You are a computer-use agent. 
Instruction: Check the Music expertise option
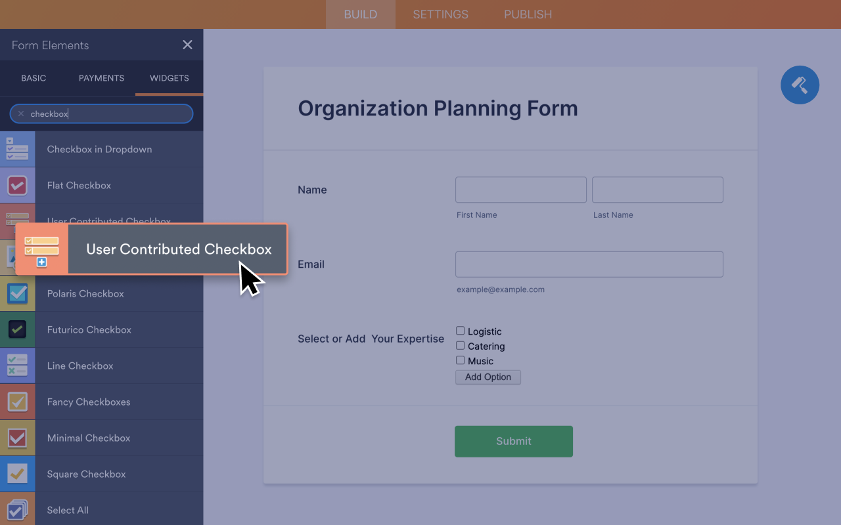[461, 360]
